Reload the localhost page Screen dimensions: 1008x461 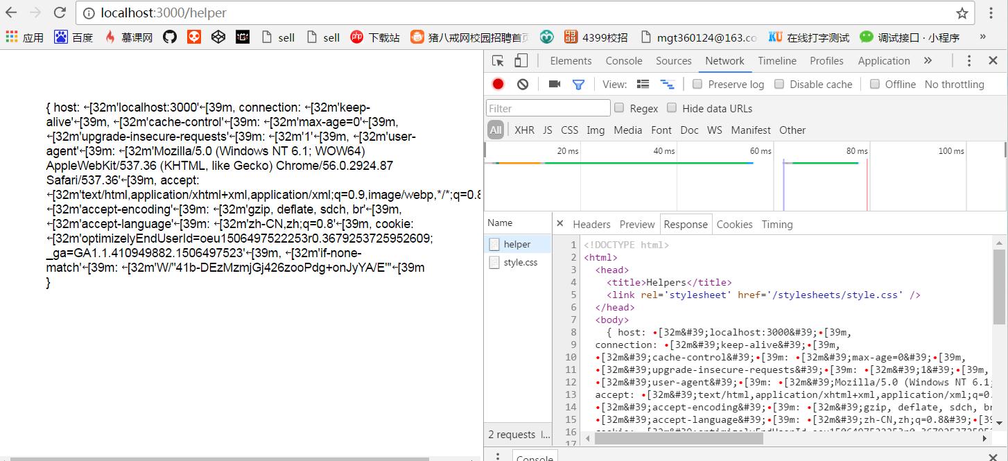[x=60, y=12]
